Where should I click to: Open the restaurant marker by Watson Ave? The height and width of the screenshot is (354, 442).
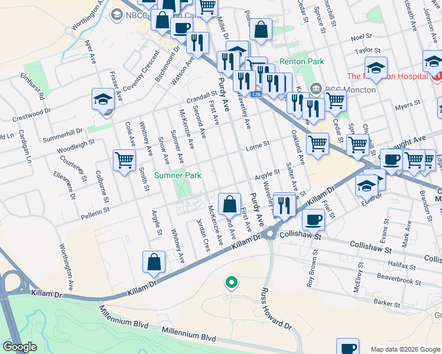click(x=197, y=45)
